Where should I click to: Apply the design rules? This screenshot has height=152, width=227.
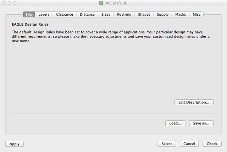click(15, 144)
